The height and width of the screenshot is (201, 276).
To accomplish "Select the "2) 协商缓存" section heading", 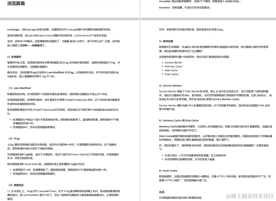I will (14, 57).
